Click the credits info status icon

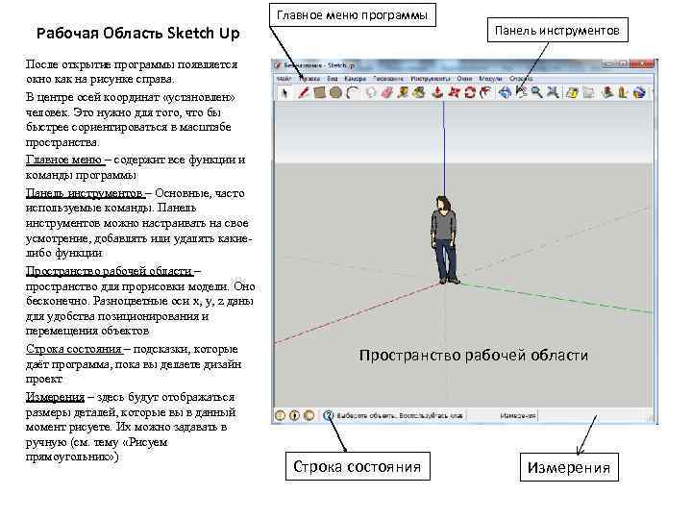294,415
